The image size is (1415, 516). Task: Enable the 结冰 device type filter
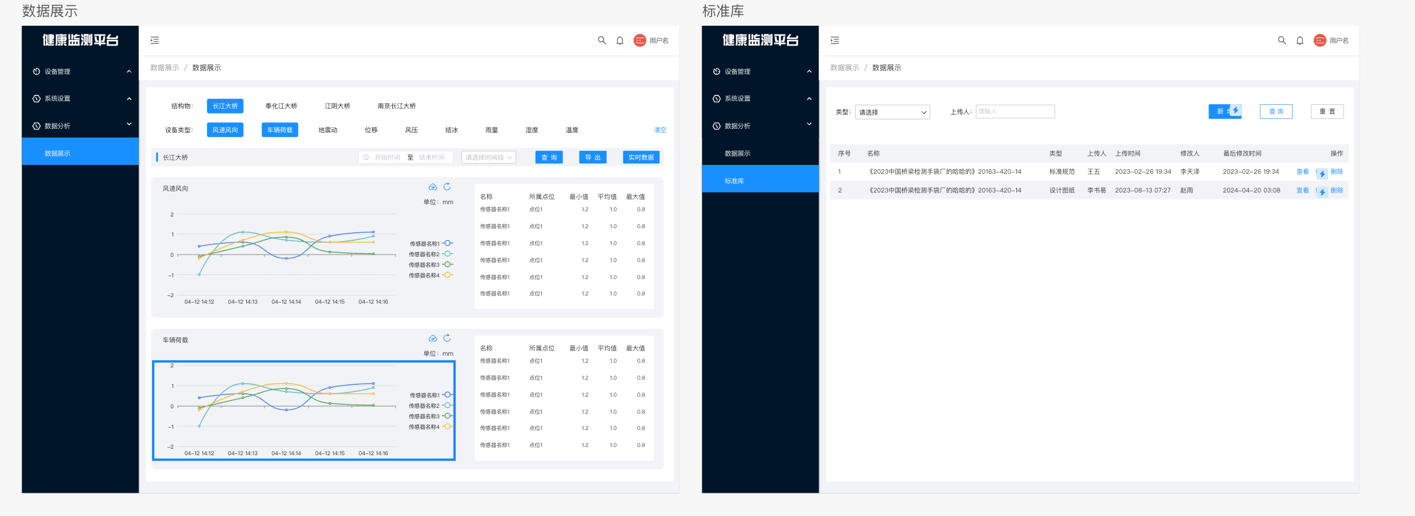coord(452,130)
